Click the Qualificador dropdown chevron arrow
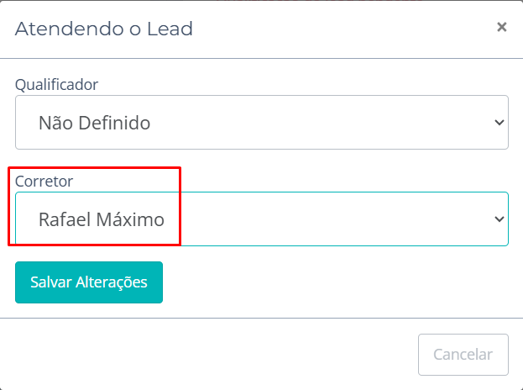 pos(499,123)
